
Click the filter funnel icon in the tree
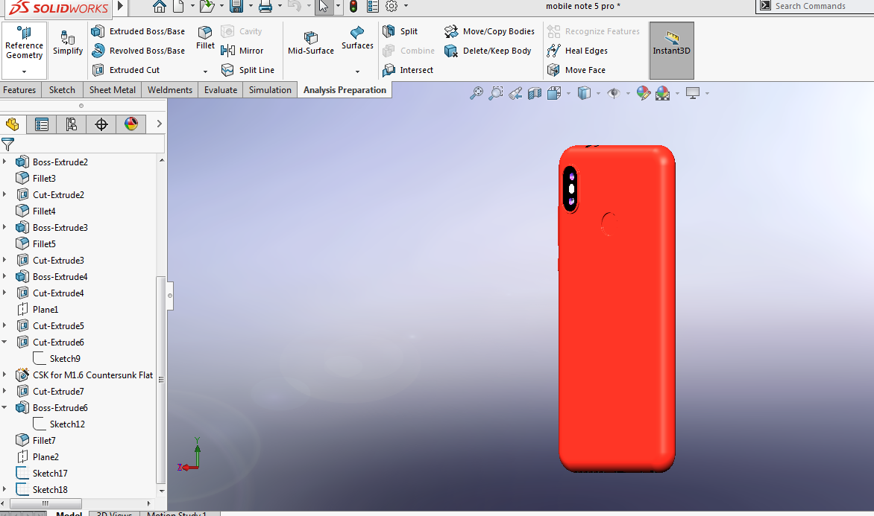(x=7, y=144)
